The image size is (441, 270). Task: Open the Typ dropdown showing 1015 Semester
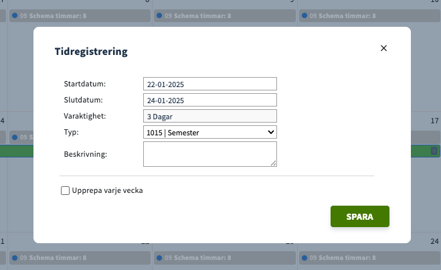coord(209,133)
